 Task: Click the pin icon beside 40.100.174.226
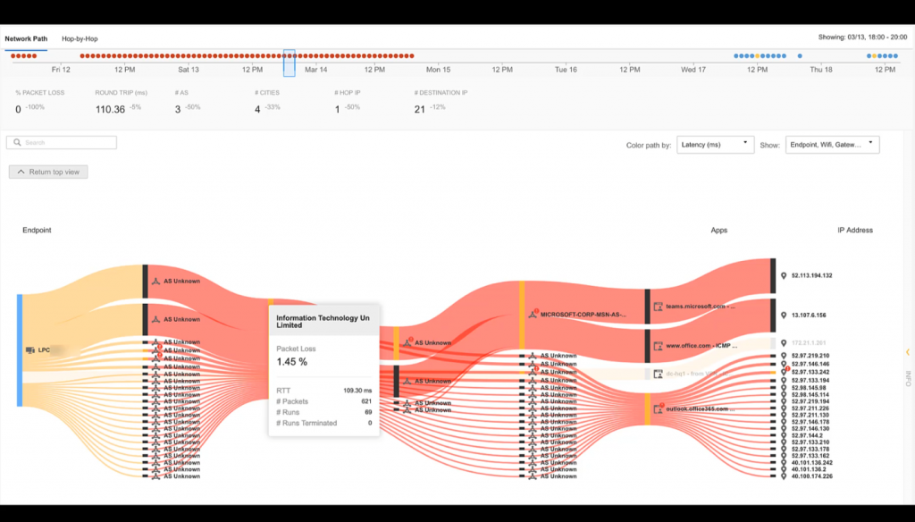[x=784, y=476]
